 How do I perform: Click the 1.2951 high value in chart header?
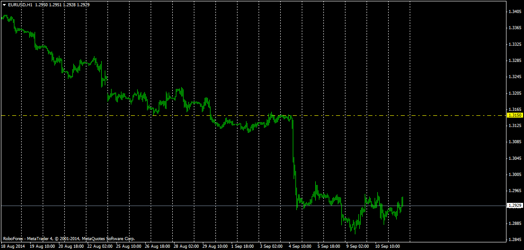pyautogui.click(x=55, y=5)
